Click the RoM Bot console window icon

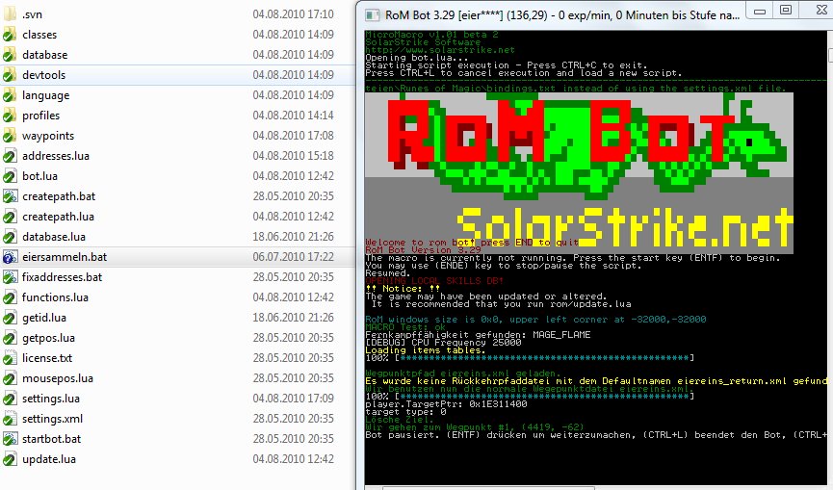pos(371,14)
